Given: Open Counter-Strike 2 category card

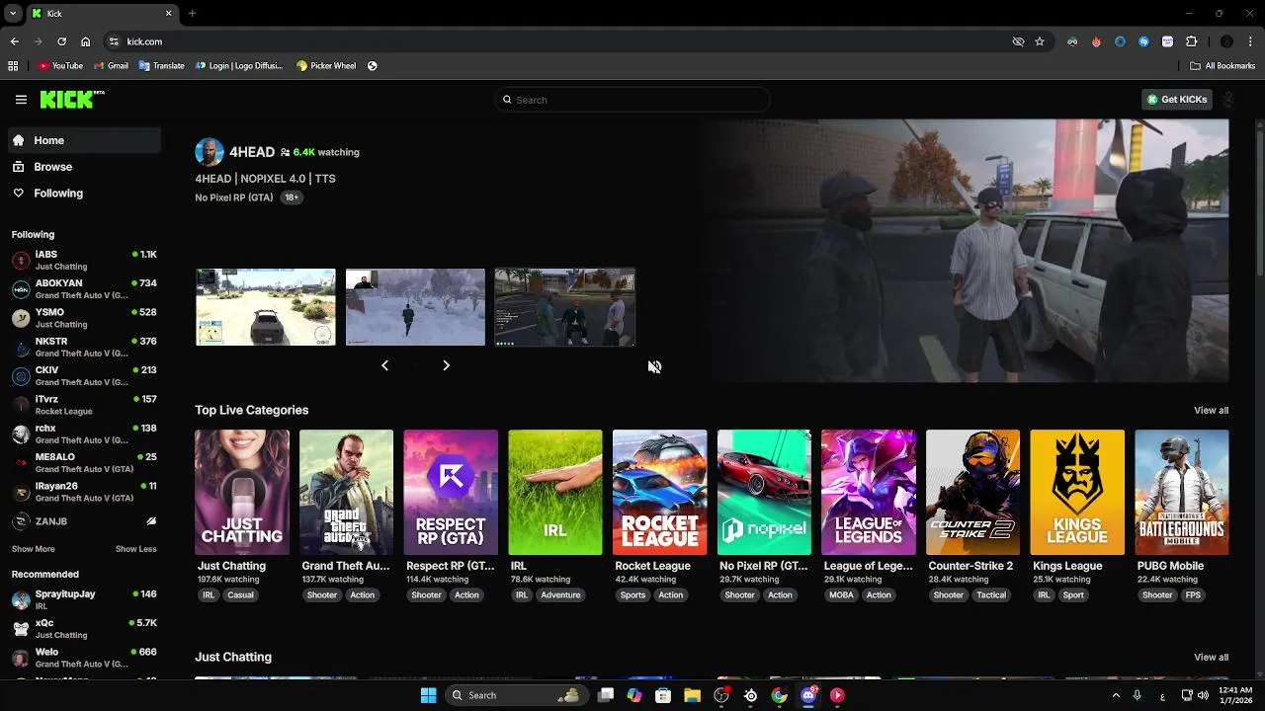Looking at the screenshot, I should tap(972, 492).
